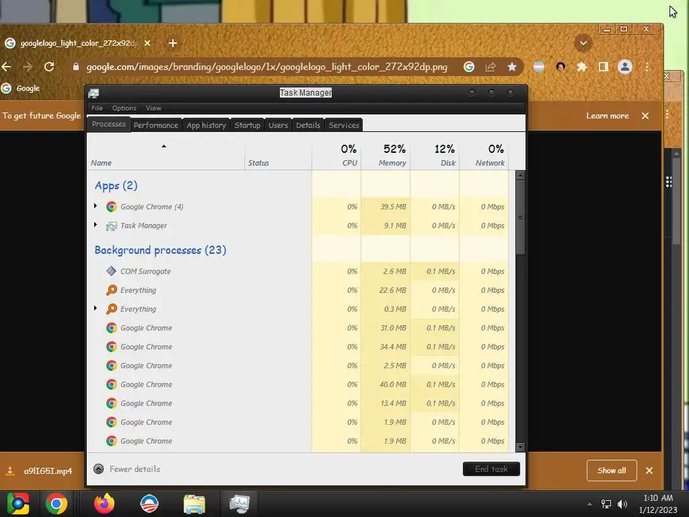The height and width of the screenshot is (517, 689).
Task: Click the End task button
Action: 491,469
